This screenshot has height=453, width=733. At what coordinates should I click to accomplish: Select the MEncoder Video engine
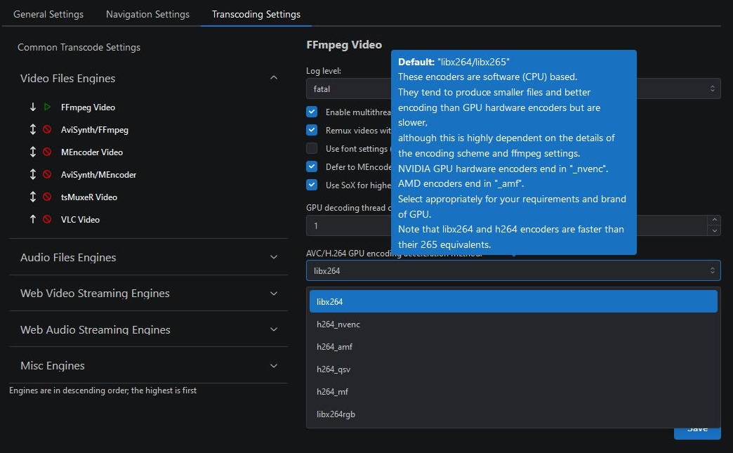coord(91,152)
